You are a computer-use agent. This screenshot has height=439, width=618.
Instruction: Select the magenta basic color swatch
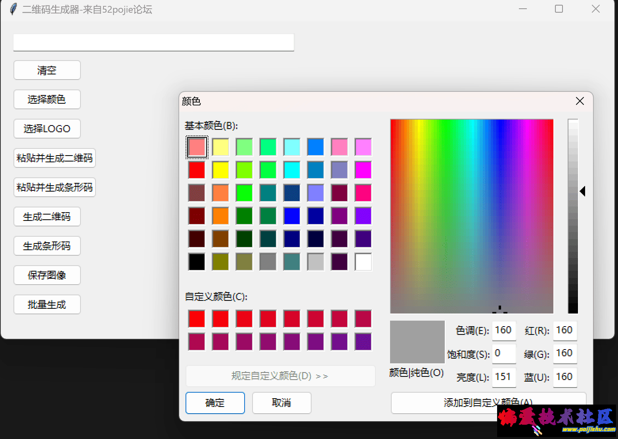[x=363, y=170]
